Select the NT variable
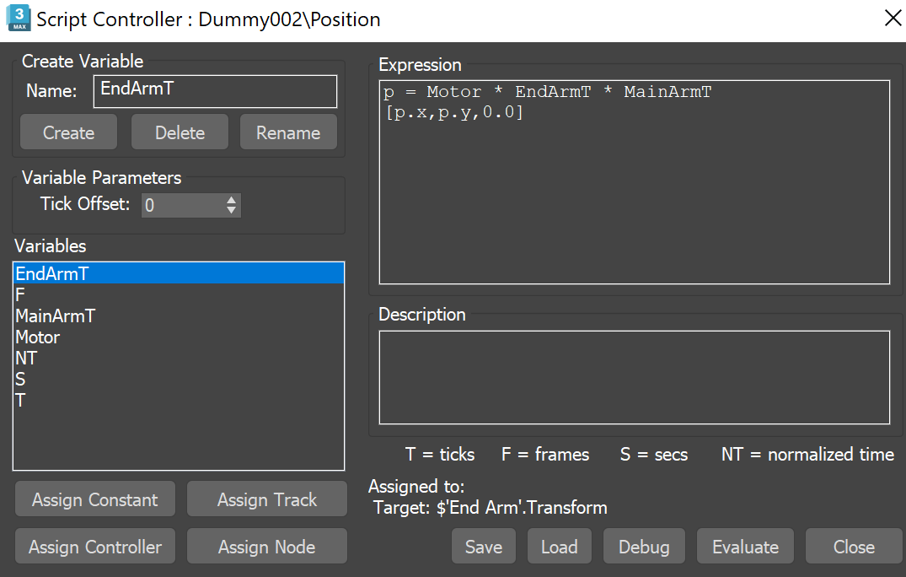The height and width of the screenshot is (577, 906). [x=26, y=358]
